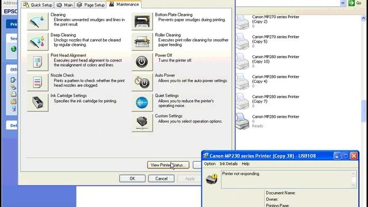Click the 'Nozzle Check' title text
Image resolution: width=368 pixels, height=207 pixels.
[62, 75]
